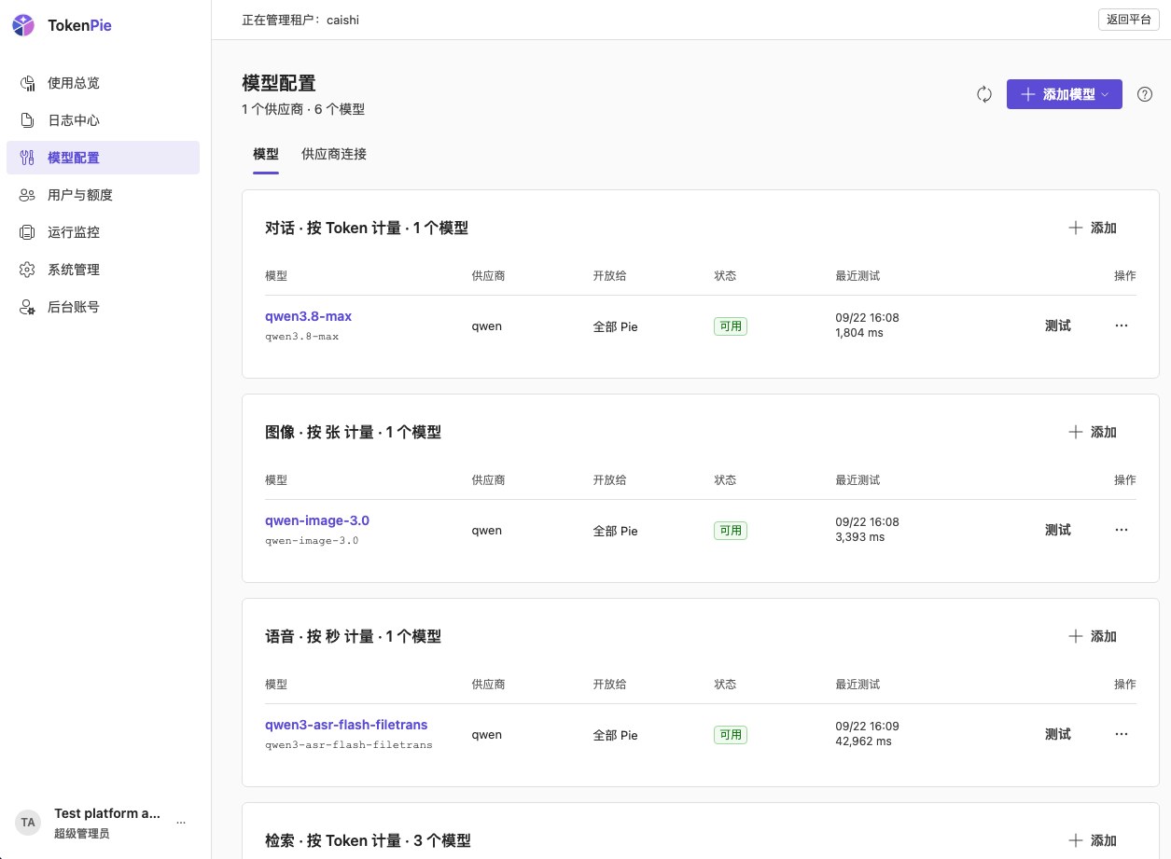Open 系统管理 settings page
Viewport: 1171px width, 859px height.
click(x=103, y=270)
